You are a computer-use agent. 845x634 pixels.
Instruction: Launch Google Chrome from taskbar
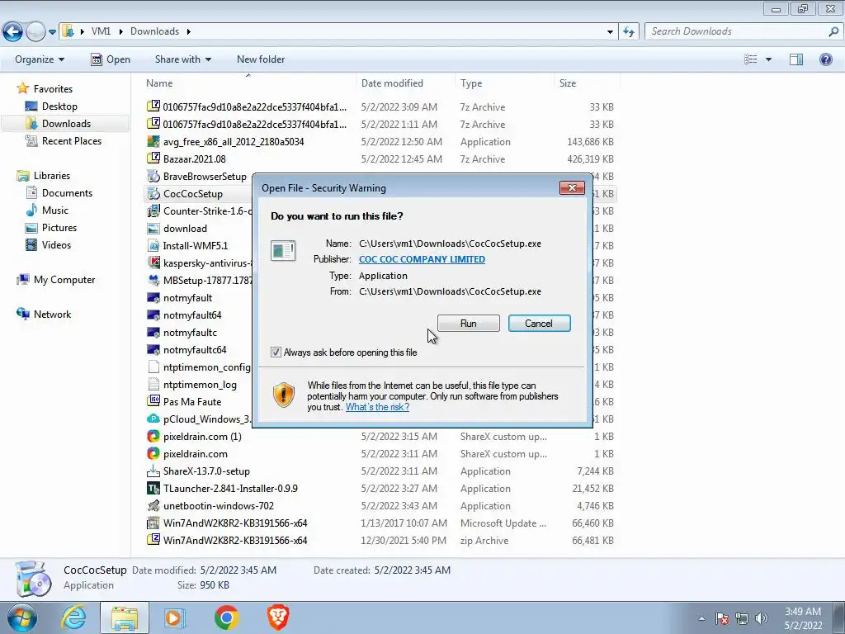tap(226, 617)
